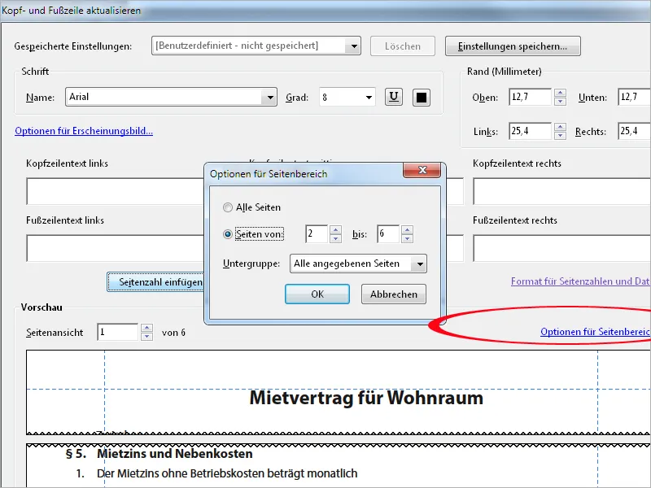This screenshot has height=488, width=651.
Task: Open the black font color swatch
Action: (x=421, y=98)
